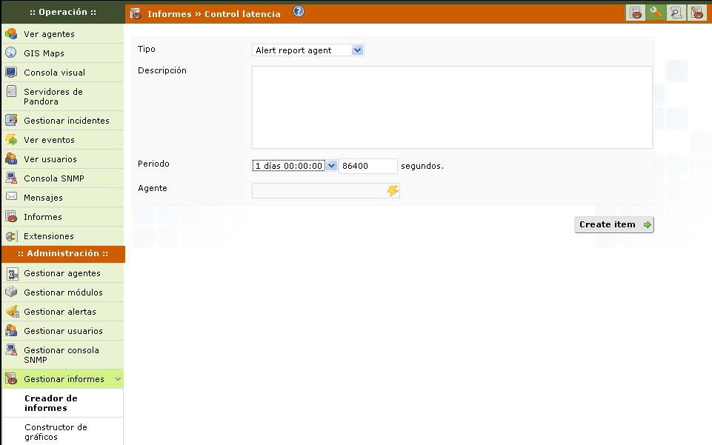Image resolution: width=712 pixels, height=445 pixels.
Task: Click the Ver eventos icon
Action: click(x=11, y=140)
